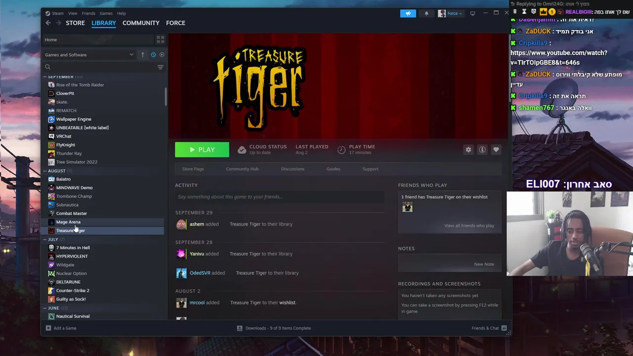Open Friends & Chat icon
Screen dimensions: 633x356
pyautogui.click(x=504, y=328)
